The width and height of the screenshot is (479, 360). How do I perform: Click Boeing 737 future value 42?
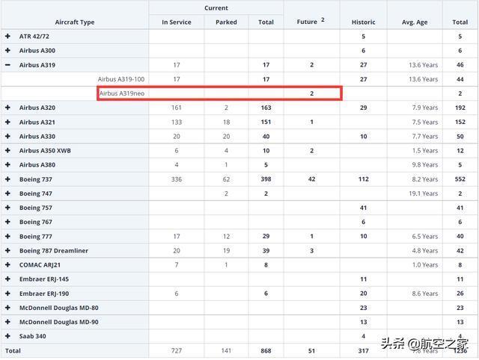(311, 179)
